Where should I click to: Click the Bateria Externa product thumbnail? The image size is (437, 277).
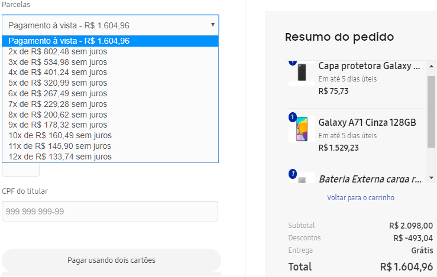tap(302, 179)
